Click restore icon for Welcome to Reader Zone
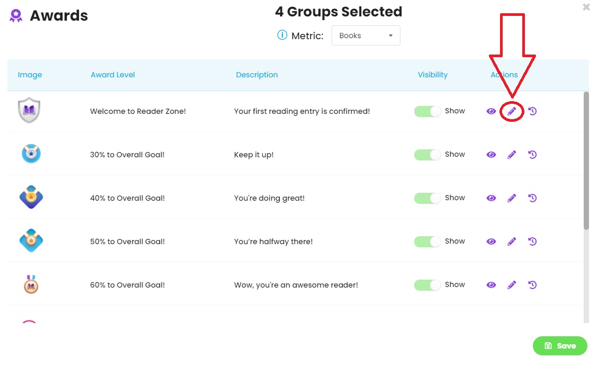The width and height of the screenshot is (598, 367). [x=532, y=111]
